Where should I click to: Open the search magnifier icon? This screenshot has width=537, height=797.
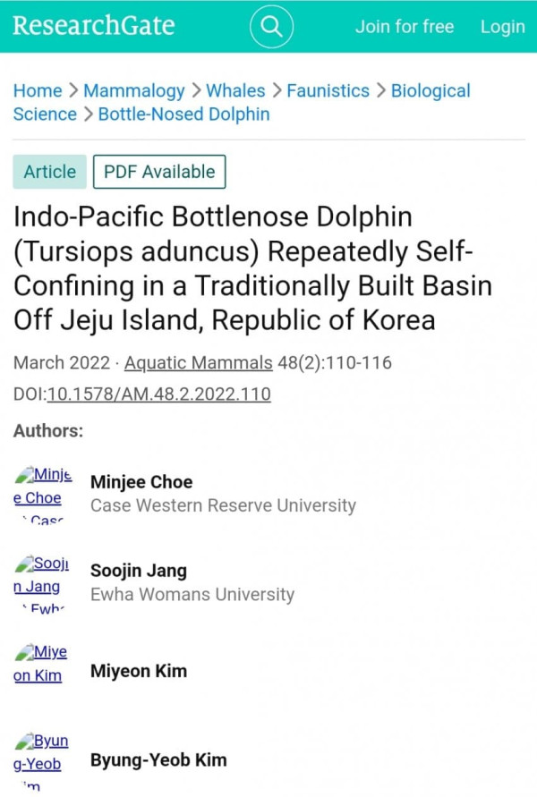pos(271,27)
